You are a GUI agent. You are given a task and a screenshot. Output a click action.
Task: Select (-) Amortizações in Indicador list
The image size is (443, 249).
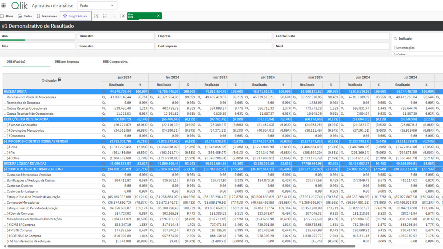[404, 48]
